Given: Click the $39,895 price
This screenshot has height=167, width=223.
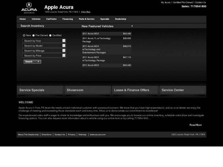Looking at the screenshot, I should point(127,38).
